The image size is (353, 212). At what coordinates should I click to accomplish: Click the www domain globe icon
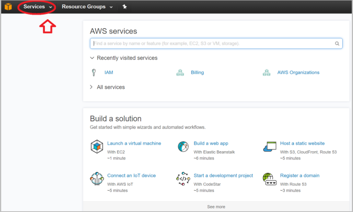point(269,179)
